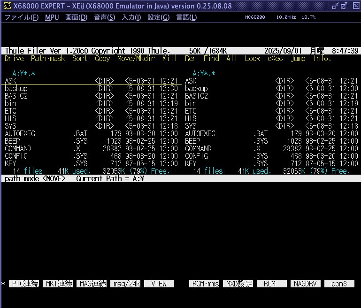Click the Drive command in Thule Filer

click(14, 59)
